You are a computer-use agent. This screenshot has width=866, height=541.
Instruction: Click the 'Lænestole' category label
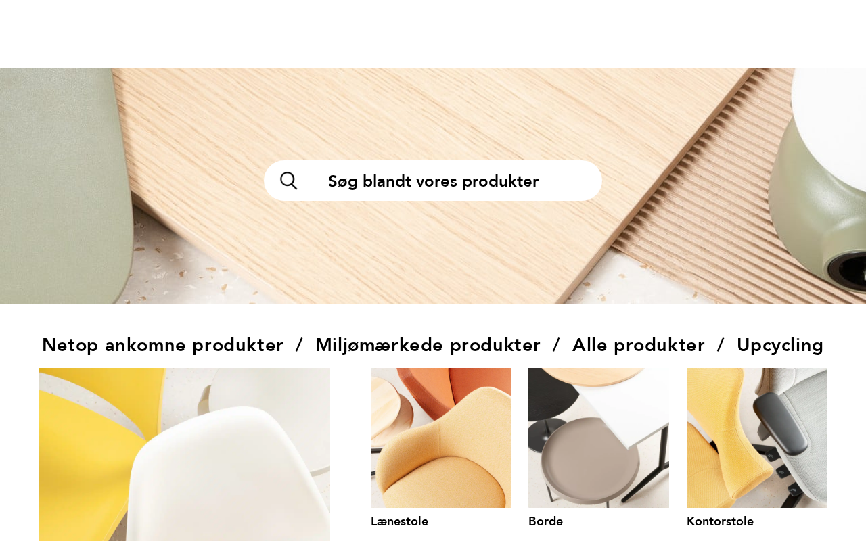399,521
